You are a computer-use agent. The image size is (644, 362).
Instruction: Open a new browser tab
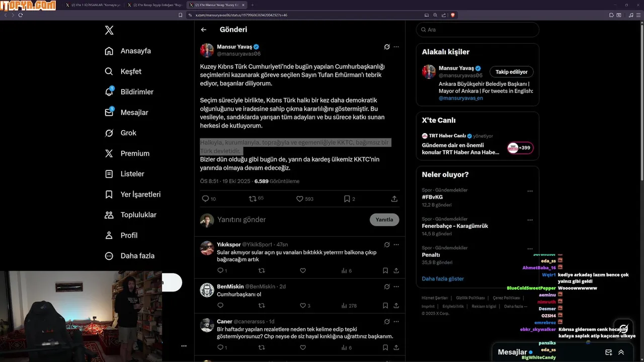(x=253, y=5)
